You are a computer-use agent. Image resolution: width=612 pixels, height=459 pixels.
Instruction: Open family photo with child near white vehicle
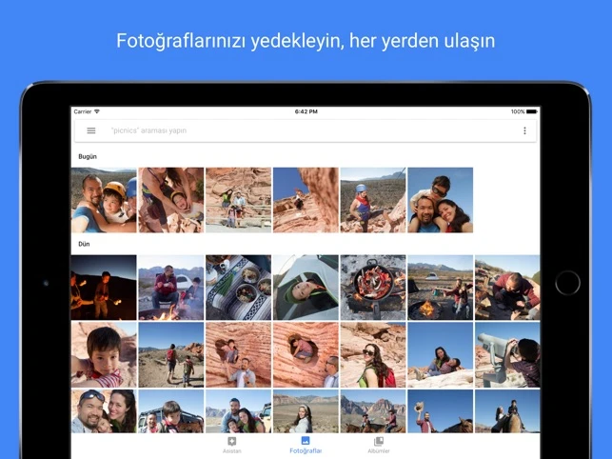(x=239, y=411)
